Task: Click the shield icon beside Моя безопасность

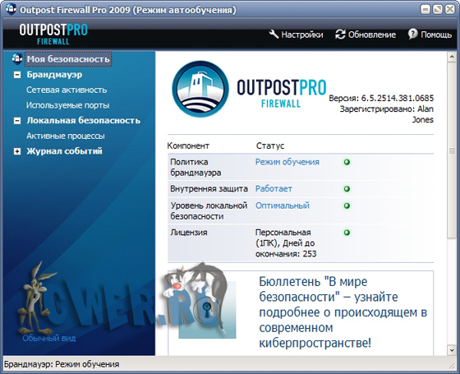Action: point(17,58)
